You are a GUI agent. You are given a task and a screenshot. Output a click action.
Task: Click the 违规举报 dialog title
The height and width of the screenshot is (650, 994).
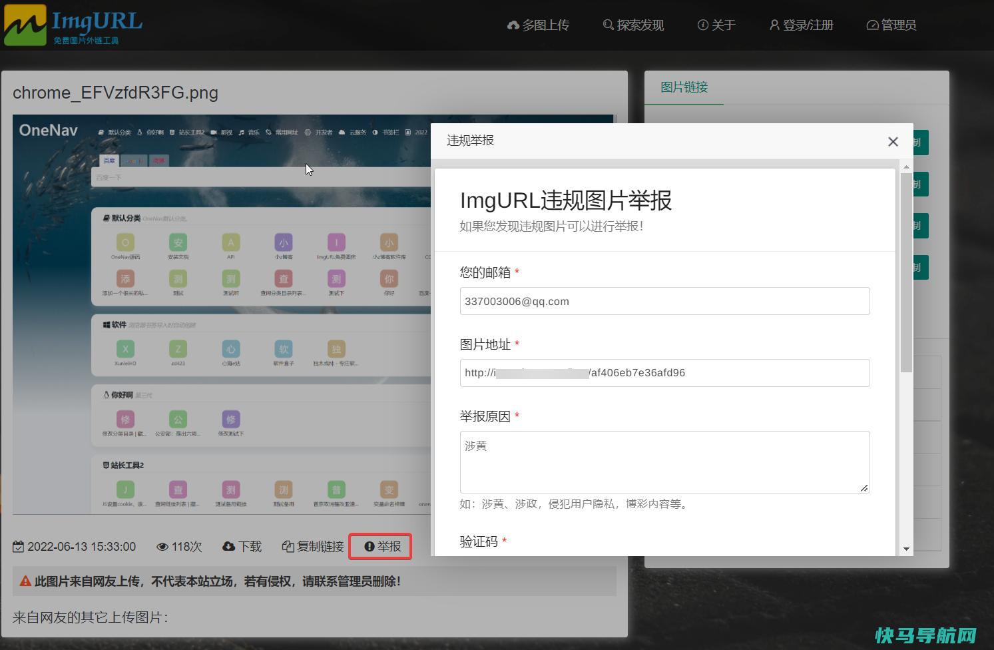(x=470, y=141)
